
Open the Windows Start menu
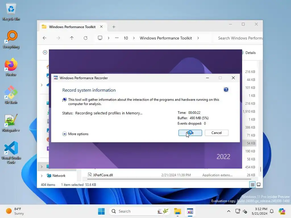coord(101,211)
